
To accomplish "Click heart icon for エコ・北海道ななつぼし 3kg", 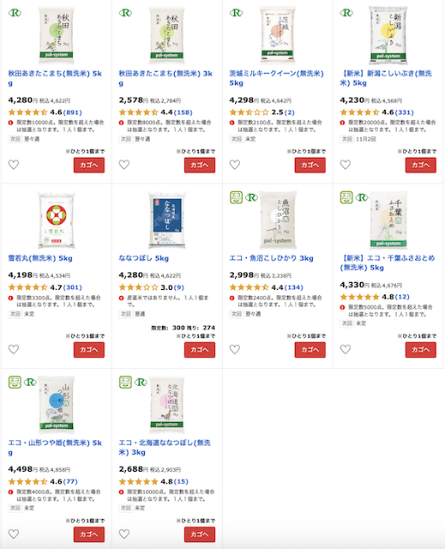I will tap(124, 534).
